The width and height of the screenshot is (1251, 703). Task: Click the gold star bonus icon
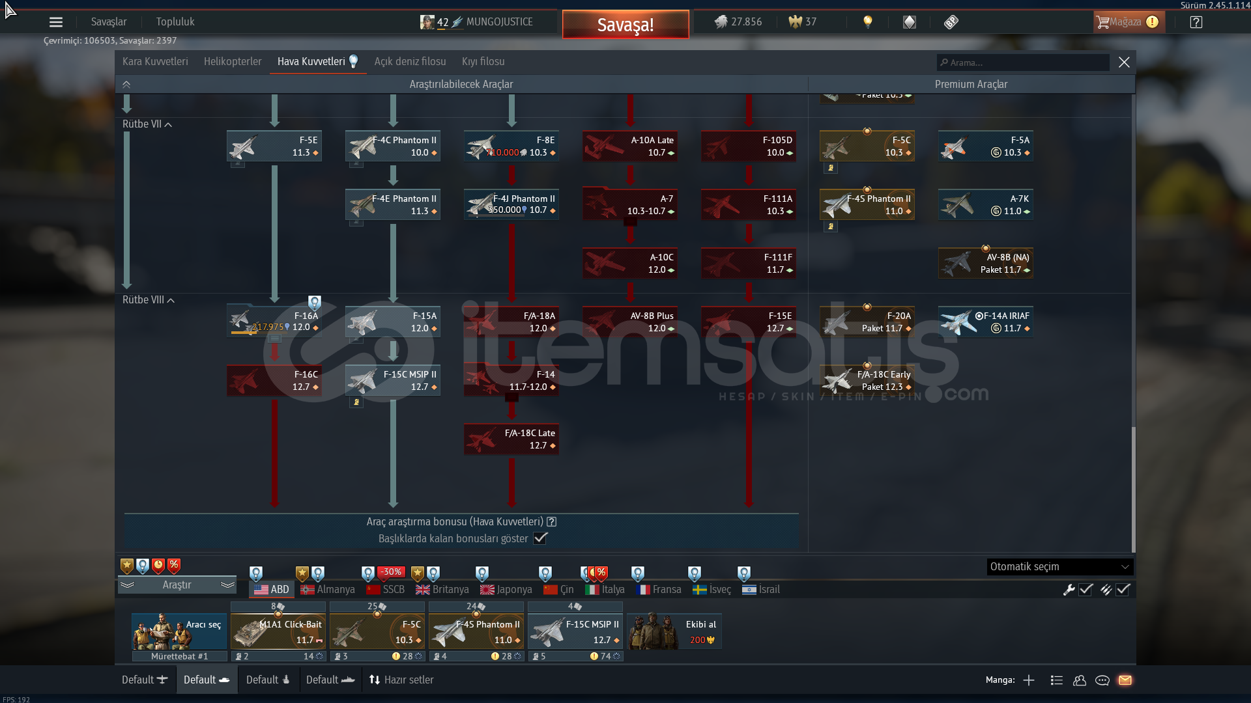click(x=127, y=566)
